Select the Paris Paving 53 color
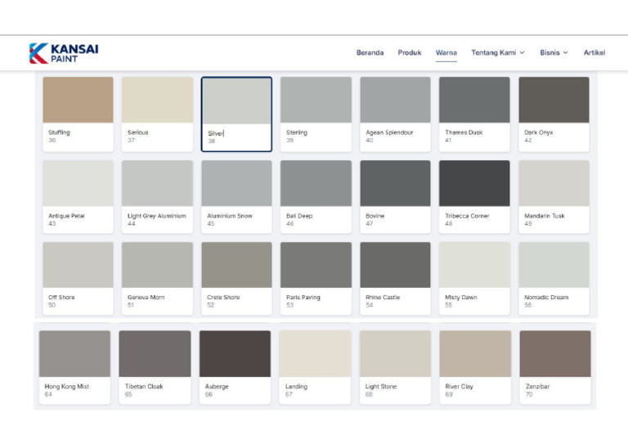 pos(316,278)
